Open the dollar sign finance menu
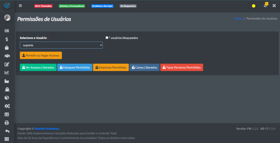This screenshot has height=143, width=280. click(x=7, y=39)
